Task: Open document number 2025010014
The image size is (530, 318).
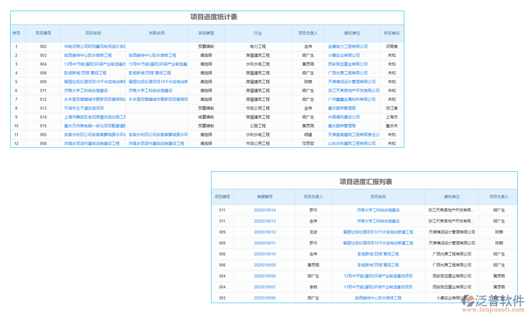Action: 265,210
